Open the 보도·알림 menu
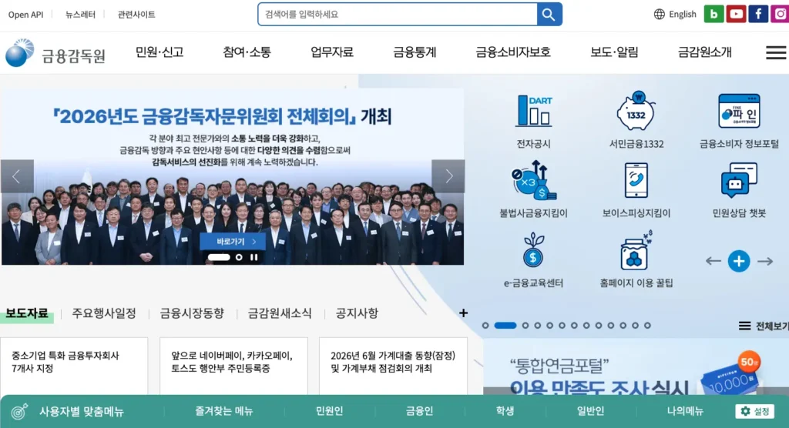The image size is (789, 428). pos(614,52)
